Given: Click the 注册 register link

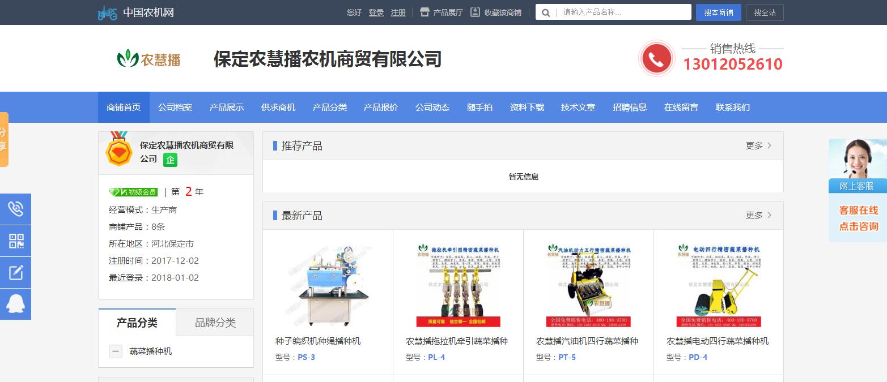Looking at the screenshot, I should 398,12.
